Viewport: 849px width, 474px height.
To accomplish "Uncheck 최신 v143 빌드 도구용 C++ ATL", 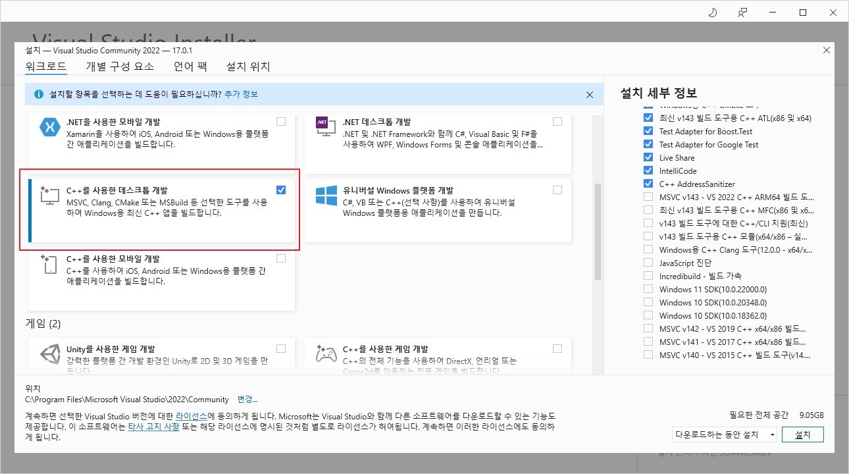I will click(x=648, y=118).
